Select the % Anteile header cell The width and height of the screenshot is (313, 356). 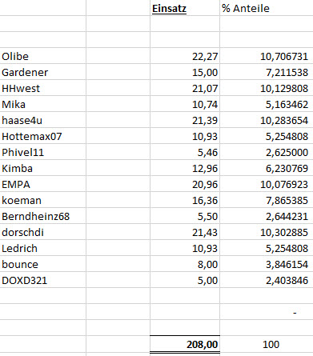click(x=266, y=8)
